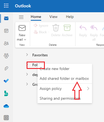Open the app launcher grid
This screenshot has width=104, height=122.
point(6,6)
